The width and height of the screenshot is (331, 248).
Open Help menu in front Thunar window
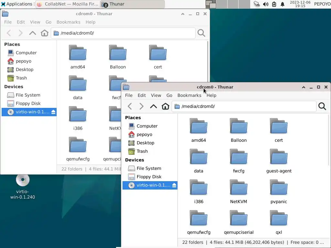point(211,95)
